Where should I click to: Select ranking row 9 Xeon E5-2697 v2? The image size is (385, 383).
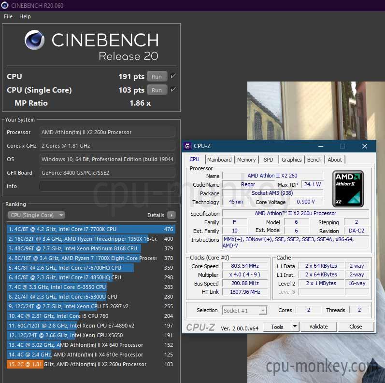click(x=91, y=306)
